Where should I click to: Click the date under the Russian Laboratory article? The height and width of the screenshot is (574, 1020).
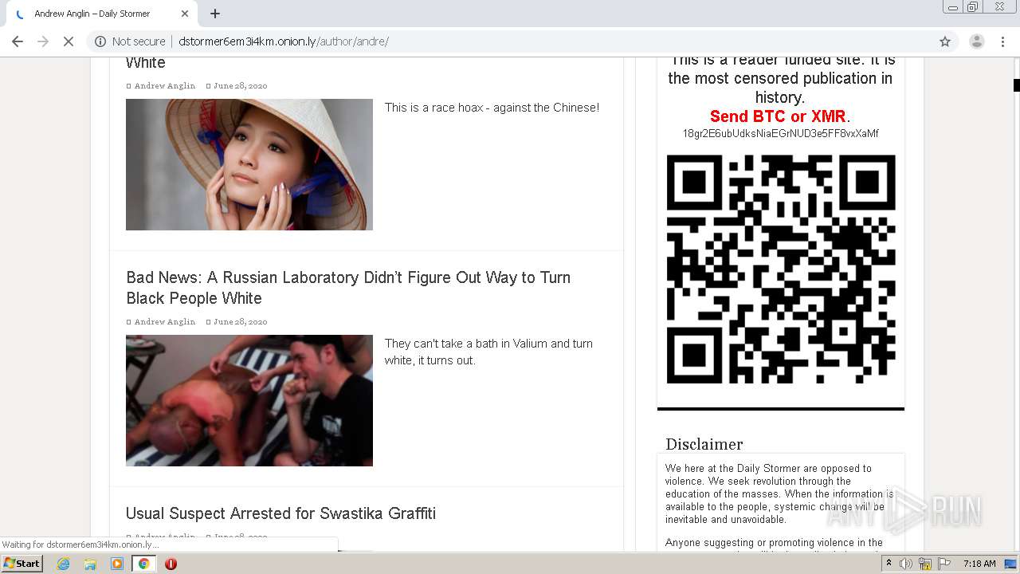[x=240, y=322]
